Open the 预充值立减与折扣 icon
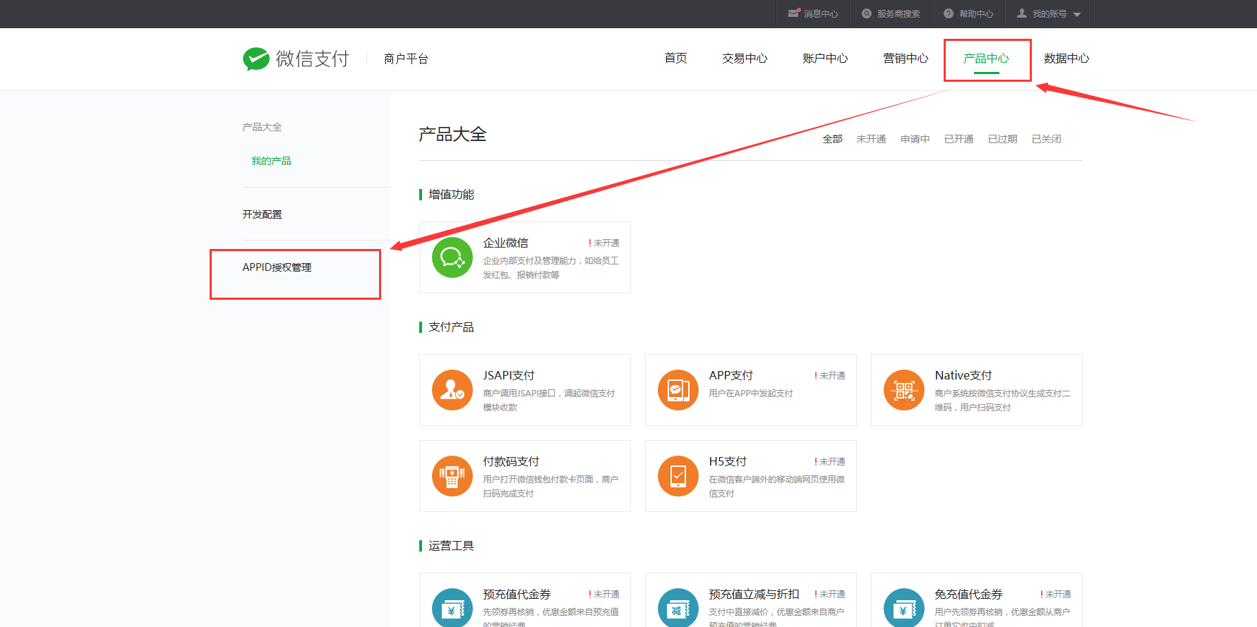 coord(678,607)
